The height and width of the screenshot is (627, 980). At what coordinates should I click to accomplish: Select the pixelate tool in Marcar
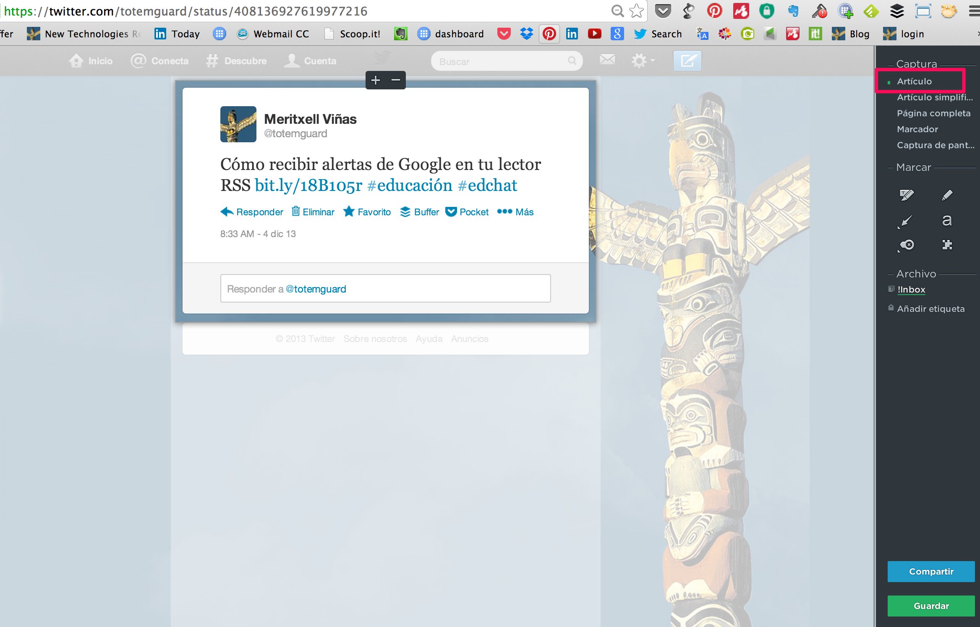coord(947,245)
